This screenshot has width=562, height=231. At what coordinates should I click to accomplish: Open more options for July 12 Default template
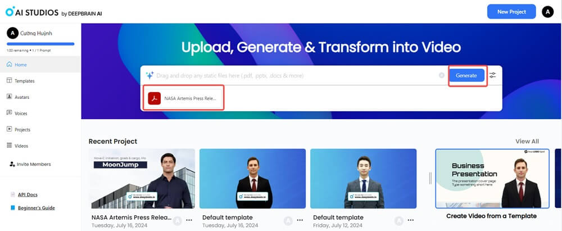coord(410,220)
